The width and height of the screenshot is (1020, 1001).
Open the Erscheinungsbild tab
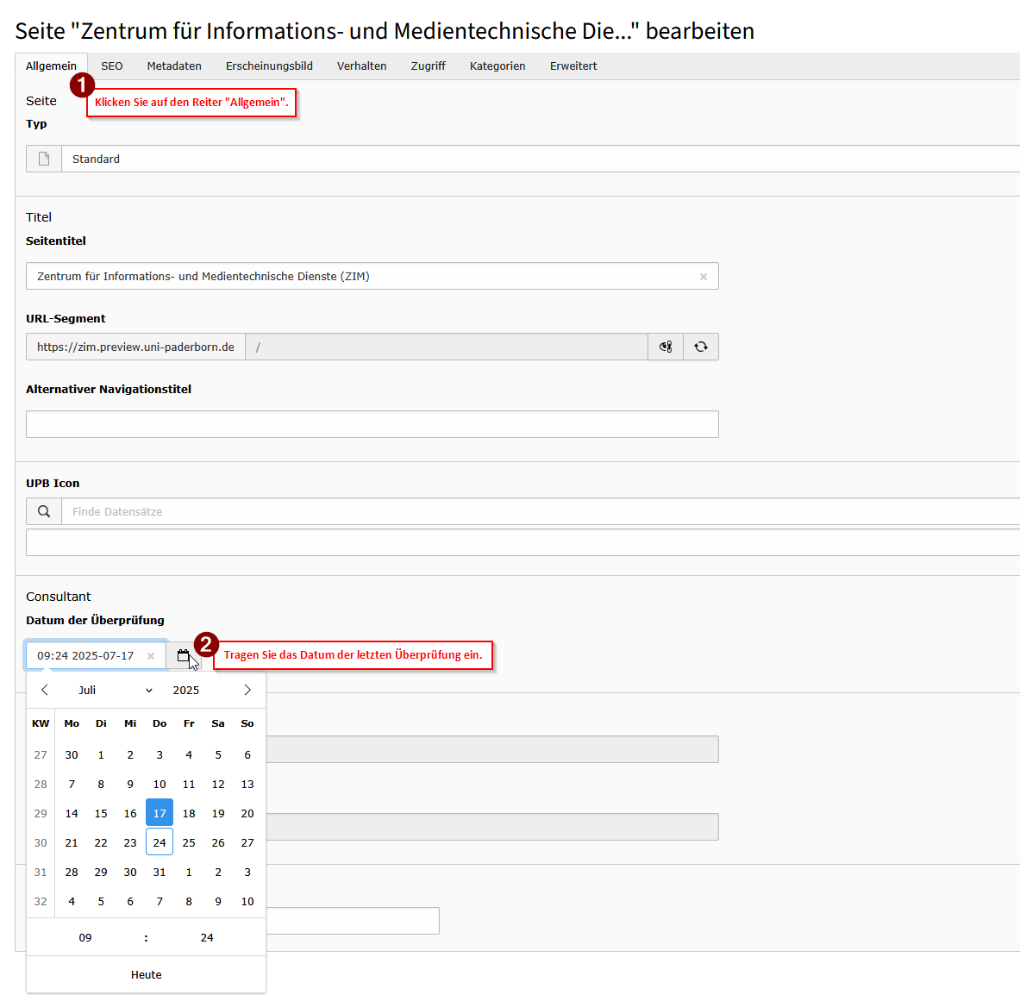(269, 66)
